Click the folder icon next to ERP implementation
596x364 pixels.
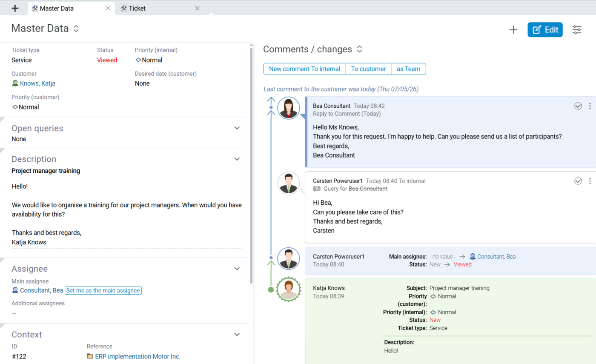90,356
